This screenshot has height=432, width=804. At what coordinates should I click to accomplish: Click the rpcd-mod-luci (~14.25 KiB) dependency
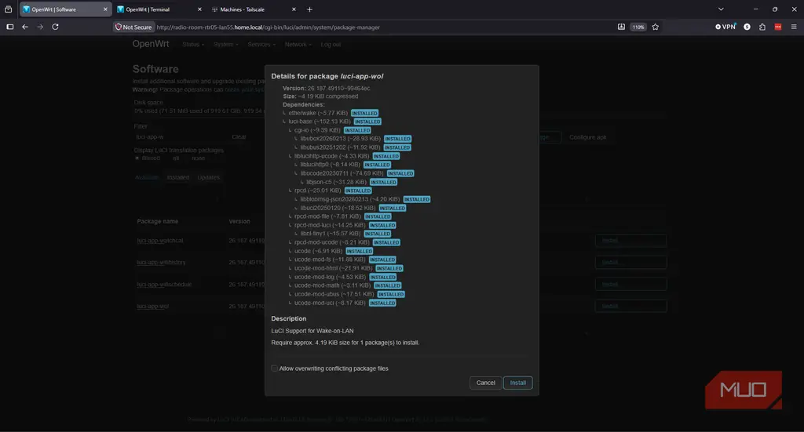click(x=330, y=225)
